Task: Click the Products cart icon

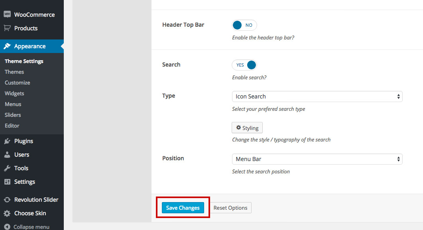Action: pyautogui.click(x=7, y=28)
